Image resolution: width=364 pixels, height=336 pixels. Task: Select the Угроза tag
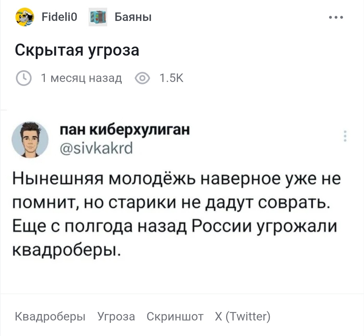(x=116, y=317)
